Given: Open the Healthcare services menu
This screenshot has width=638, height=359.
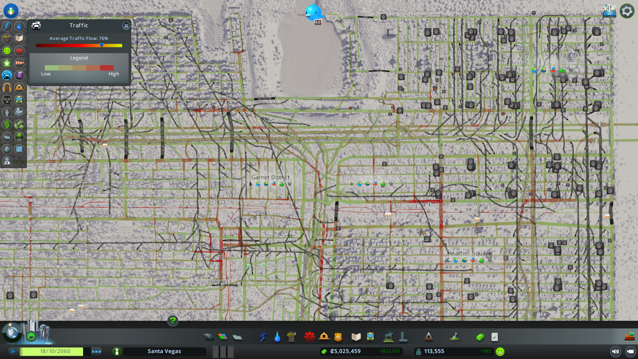Looking at the screenshot, I should (309, 337).
